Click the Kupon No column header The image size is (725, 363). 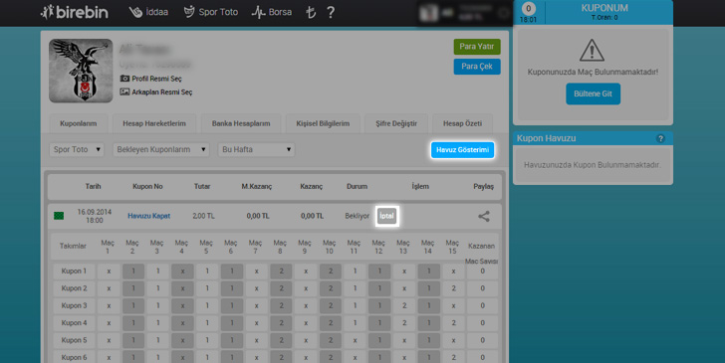[147, 187]
